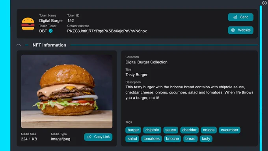268x151 pixels.
Task: Open the burger NFT image preview
Action: pos(67,91)
